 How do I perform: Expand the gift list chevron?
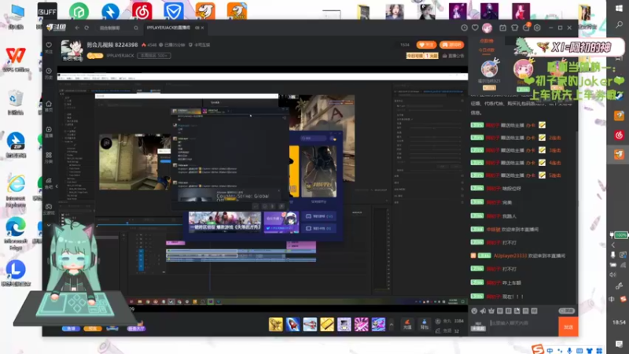click(x=392, y=324)
